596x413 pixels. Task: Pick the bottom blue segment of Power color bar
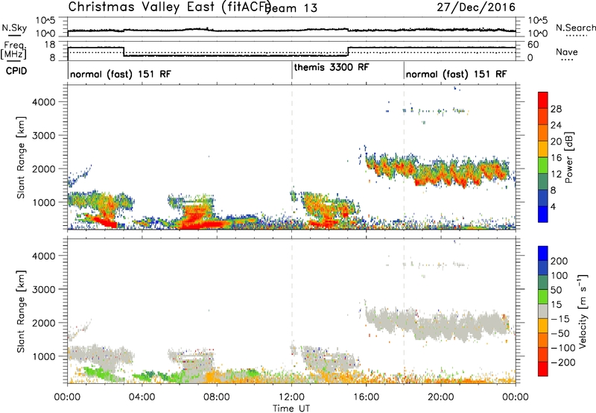click(543, 214)
